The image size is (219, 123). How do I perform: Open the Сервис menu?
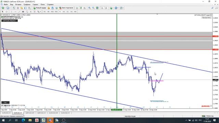[x=36, y=4]
